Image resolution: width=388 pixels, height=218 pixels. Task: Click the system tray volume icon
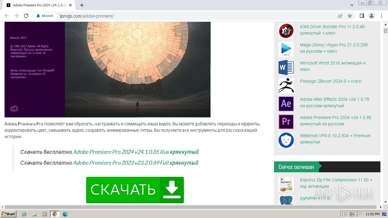click(x=345, y=214)
